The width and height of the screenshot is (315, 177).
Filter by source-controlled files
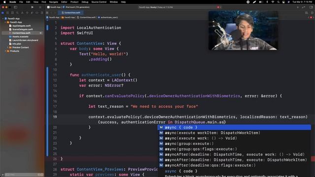click(42, 175)
